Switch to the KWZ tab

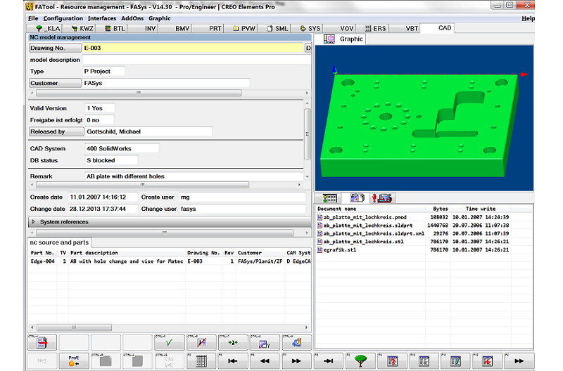[x=82, y=29]
